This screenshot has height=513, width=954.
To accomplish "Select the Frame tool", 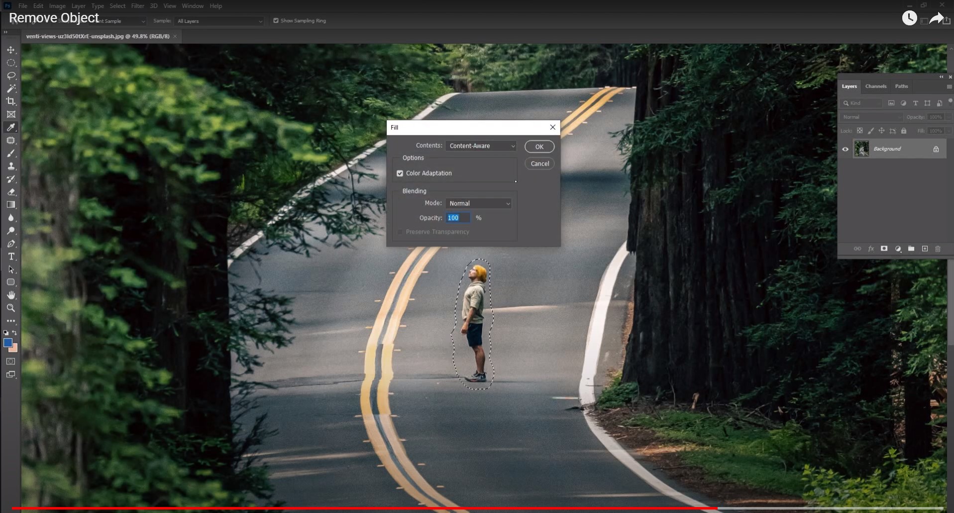I will coord(11,114).
